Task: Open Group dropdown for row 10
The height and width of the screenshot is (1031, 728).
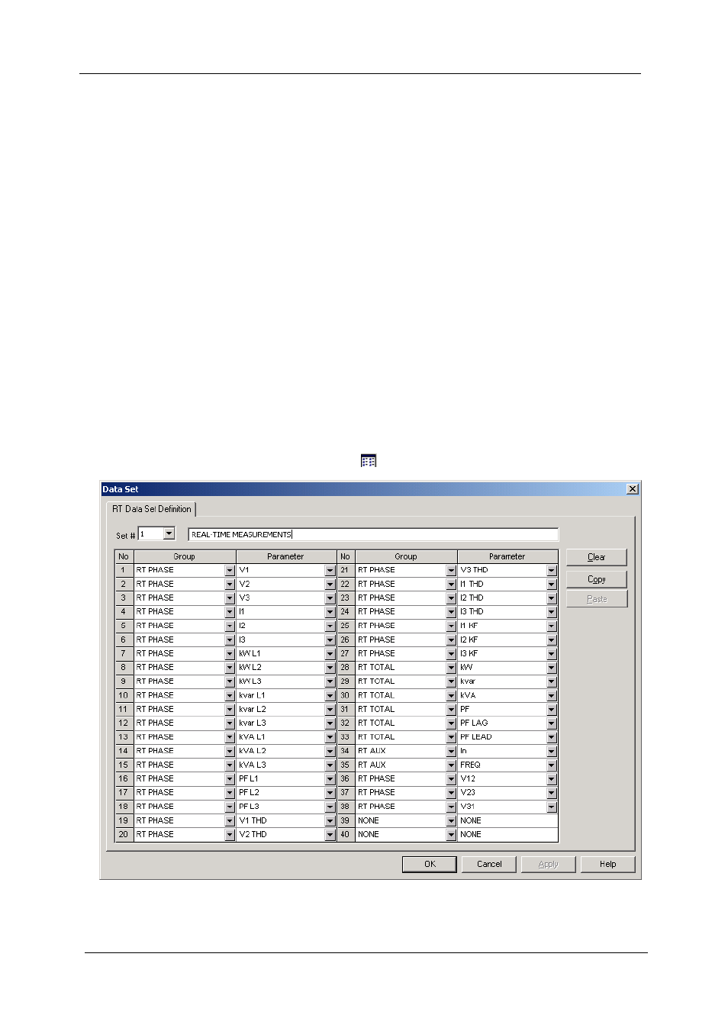Action: 230,696
